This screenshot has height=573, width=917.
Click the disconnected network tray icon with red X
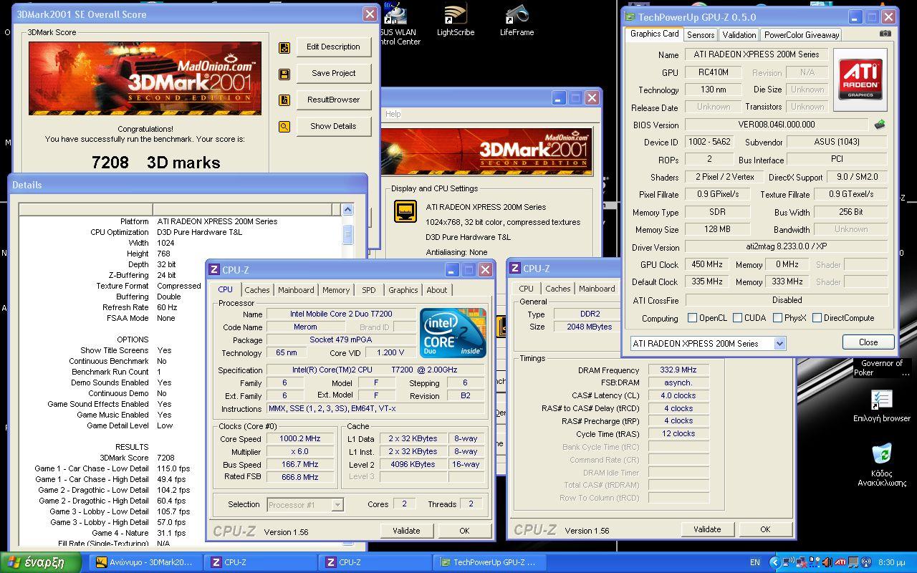(x=801, y=562)
